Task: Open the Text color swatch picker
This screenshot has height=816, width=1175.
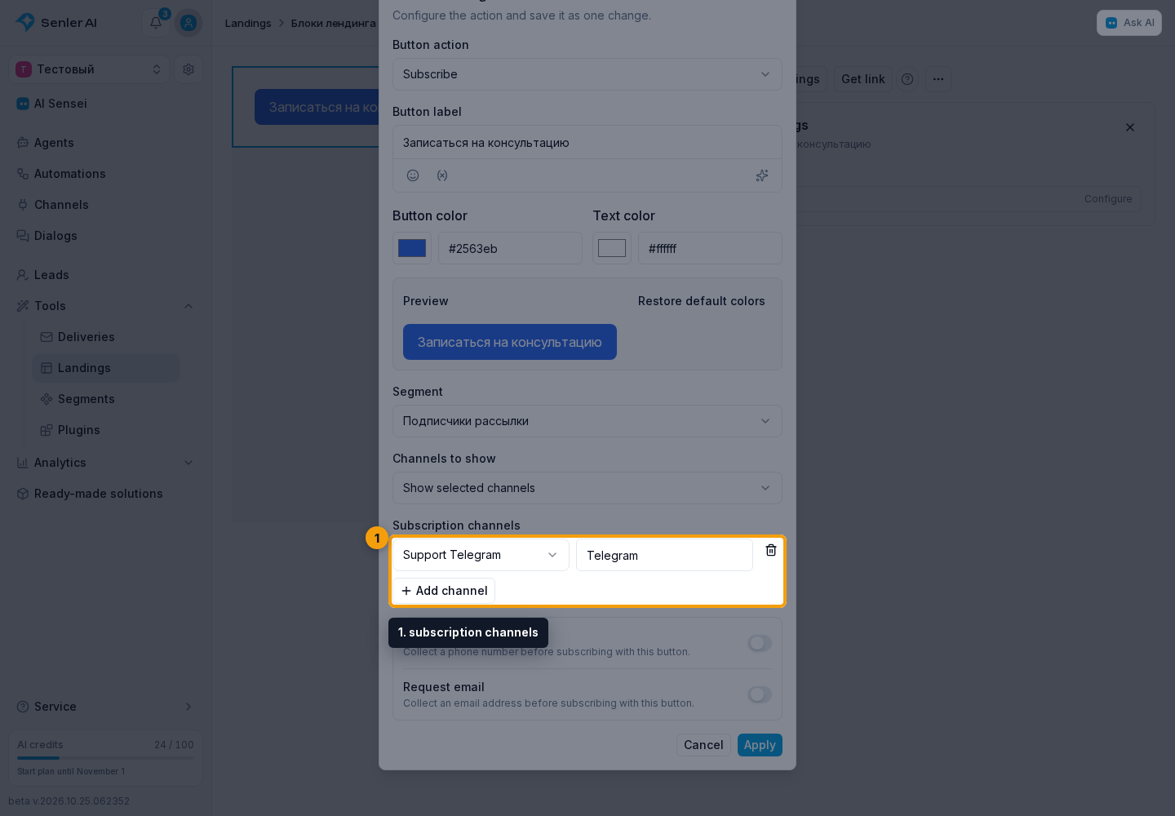Action: (x=612, y=248)
